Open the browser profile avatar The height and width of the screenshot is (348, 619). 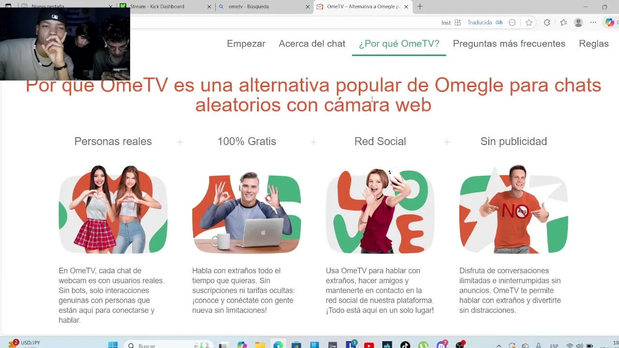point(578,23)
